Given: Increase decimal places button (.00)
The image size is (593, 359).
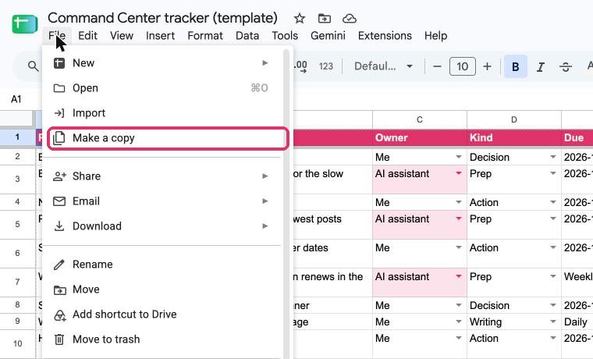Looking at the screenshot, I should [x=300, y=66].
